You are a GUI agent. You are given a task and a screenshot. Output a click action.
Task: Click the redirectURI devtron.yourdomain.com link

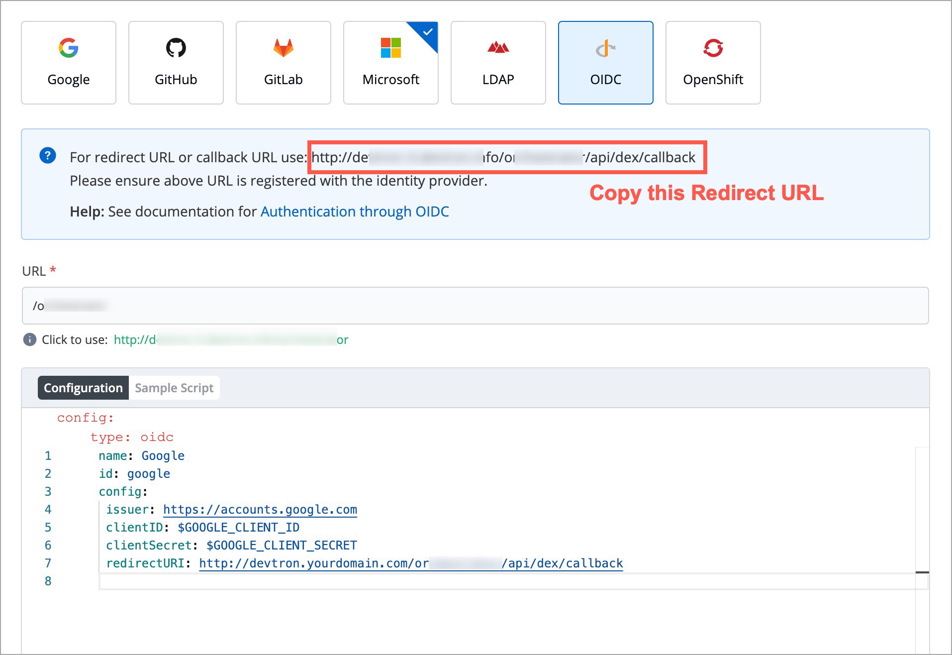click(x=411, y=563)
